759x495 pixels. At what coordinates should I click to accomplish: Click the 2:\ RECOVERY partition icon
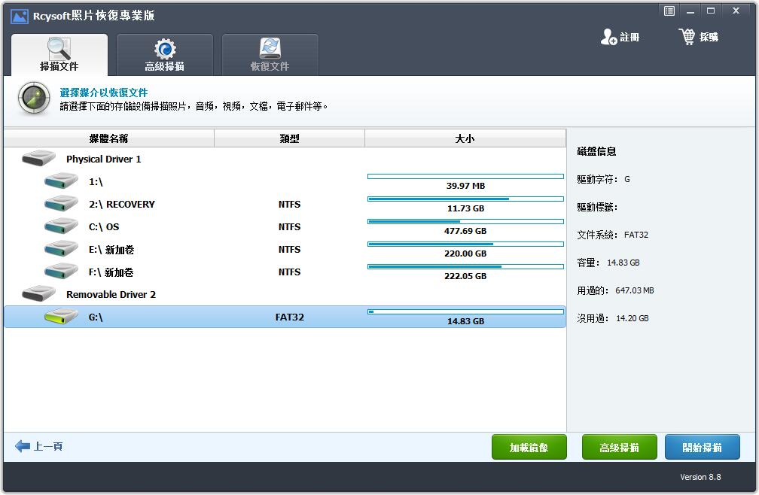tap(61, 204)
